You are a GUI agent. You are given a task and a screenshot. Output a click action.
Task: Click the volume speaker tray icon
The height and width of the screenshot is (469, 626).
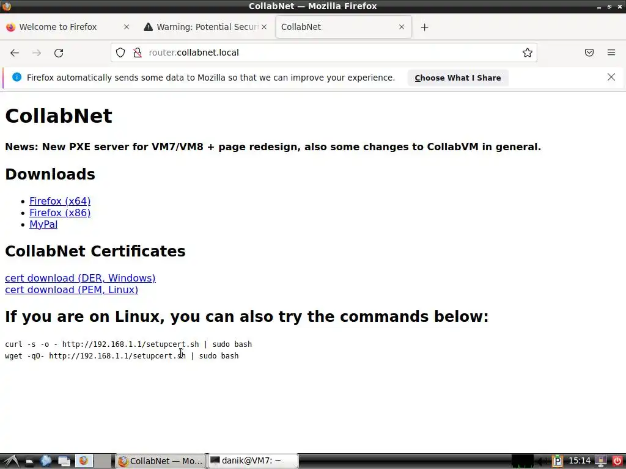click(x=542, y=462)
